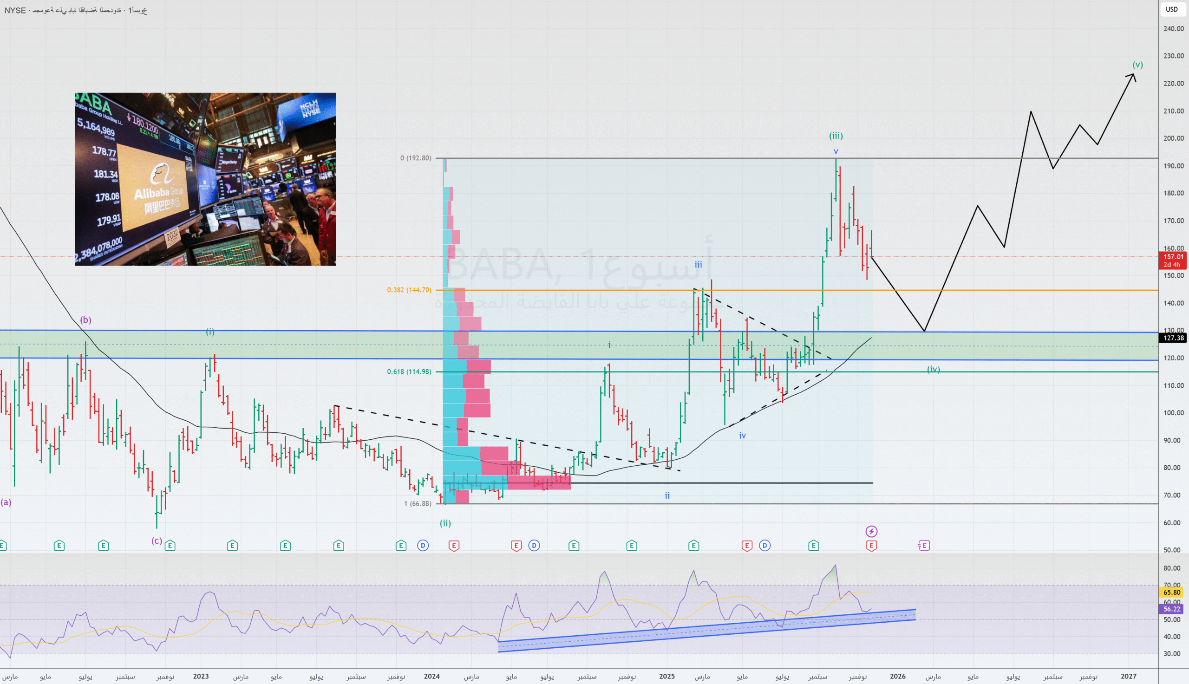Click the Alibaba NYSE trading floor image

[205, 179]
